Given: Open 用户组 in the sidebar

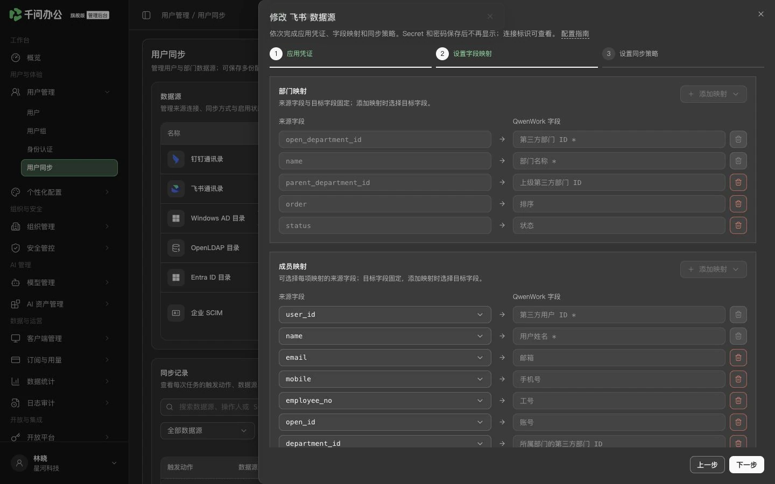Looking at the screenshot, I should pyautogui.click(x=69, y=131).
